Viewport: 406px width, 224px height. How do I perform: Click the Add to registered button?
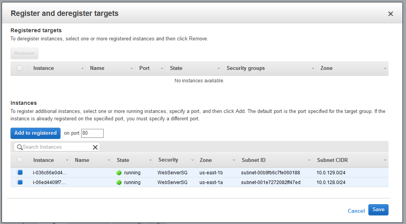click(x=35, y=133)
